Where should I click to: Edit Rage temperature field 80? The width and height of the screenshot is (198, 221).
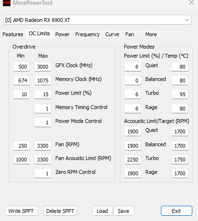point(180,109)
